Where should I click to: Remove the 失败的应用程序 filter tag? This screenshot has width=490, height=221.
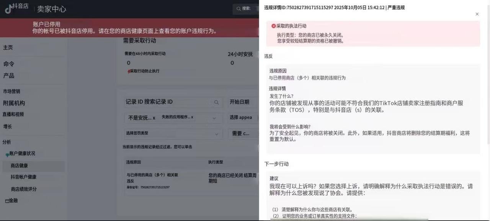(x=192, y=117)
